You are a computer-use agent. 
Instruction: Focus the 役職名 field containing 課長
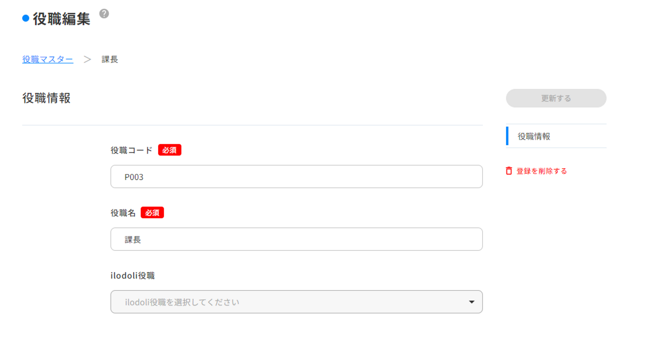coord(297,239)
